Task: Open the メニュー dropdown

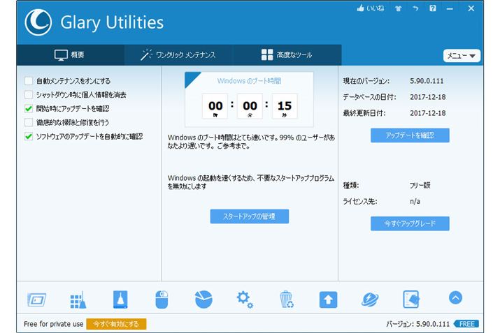Action: pos(462,56)
